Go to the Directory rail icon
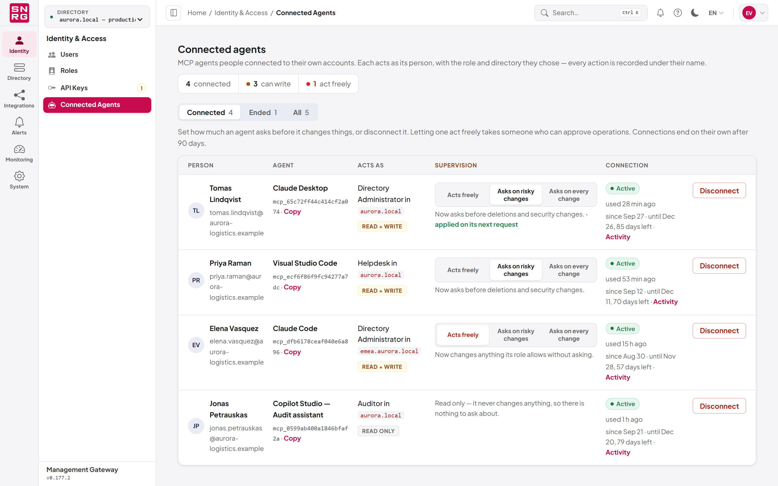The height and width of the screenshot is (486, 778). 19,72
